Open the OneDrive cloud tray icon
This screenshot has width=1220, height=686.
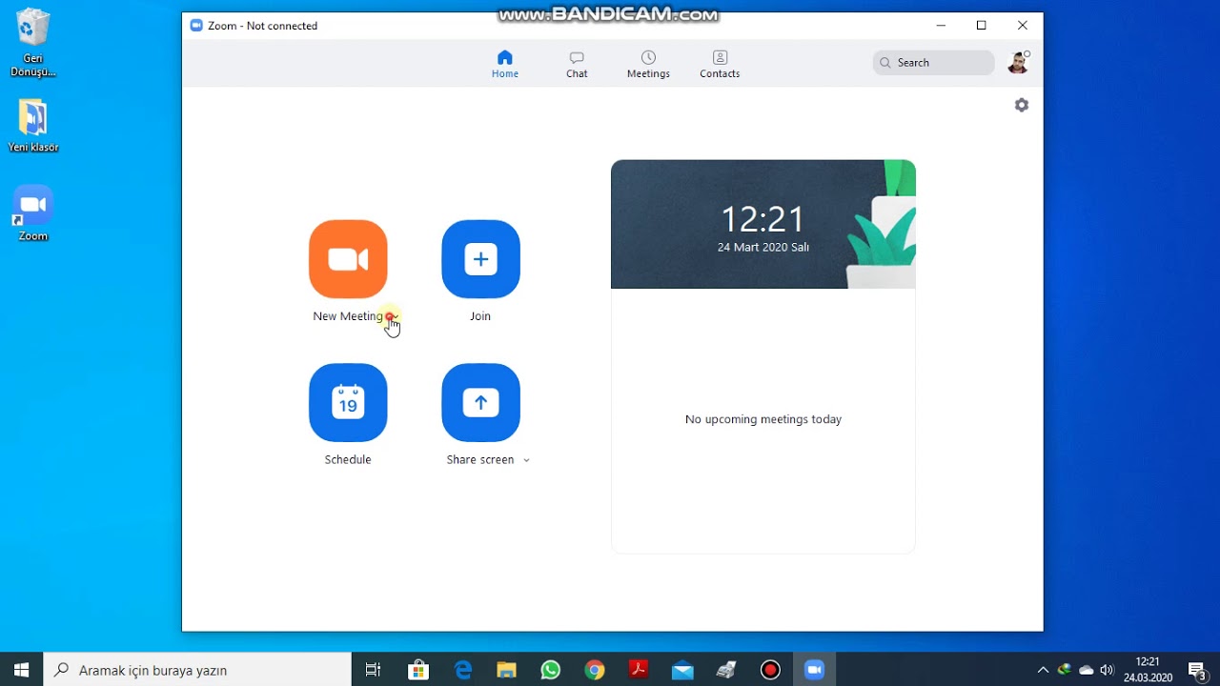click(1086, 670)
